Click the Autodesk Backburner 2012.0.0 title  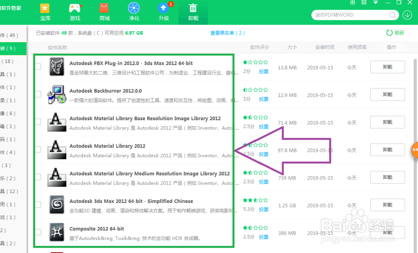click(106, 91)
